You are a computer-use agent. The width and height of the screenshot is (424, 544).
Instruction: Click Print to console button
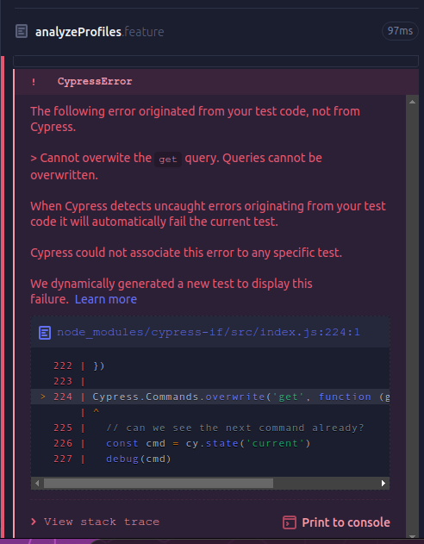(336, 522)
